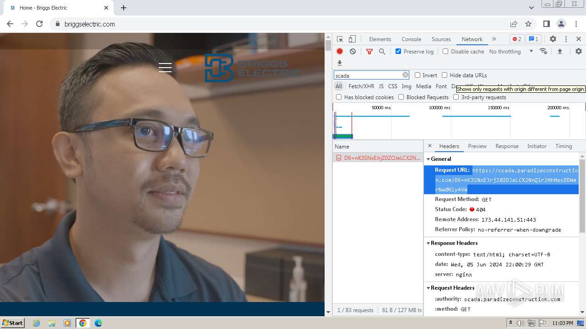This screenshot has height=329, width=586.
Task: Switch to the Sources panel
Action: click(441, 39)
